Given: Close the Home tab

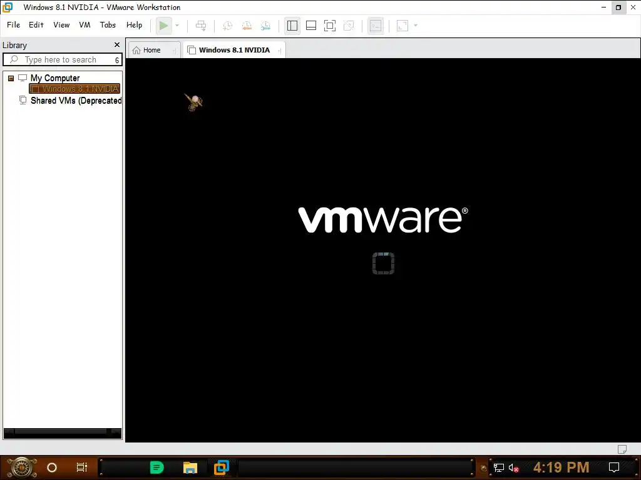Looking at the screenshot, I should pos(175,51).
